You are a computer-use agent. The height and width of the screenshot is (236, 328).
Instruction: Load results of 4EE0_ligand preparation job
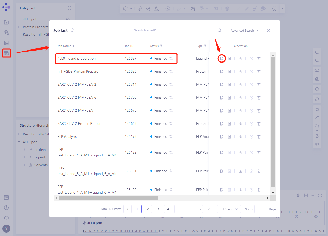point(222,59)
